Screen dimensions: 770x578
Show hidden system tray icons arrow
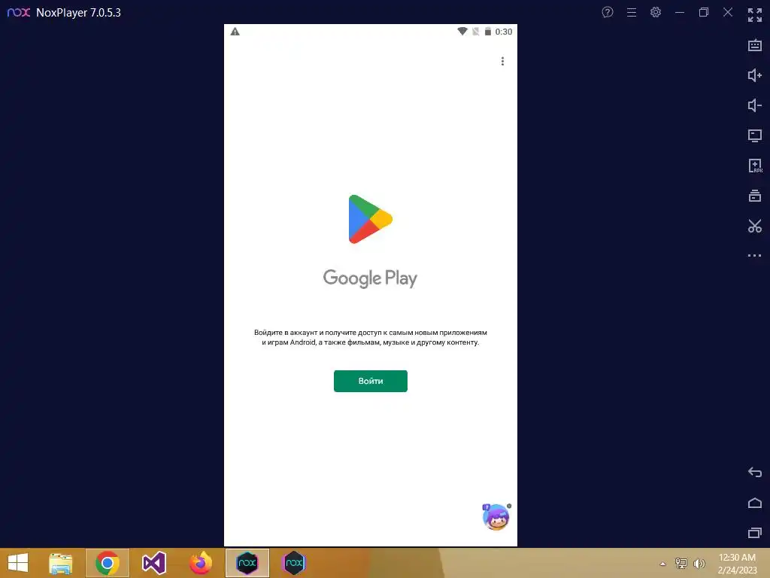(x=663, y=564)
